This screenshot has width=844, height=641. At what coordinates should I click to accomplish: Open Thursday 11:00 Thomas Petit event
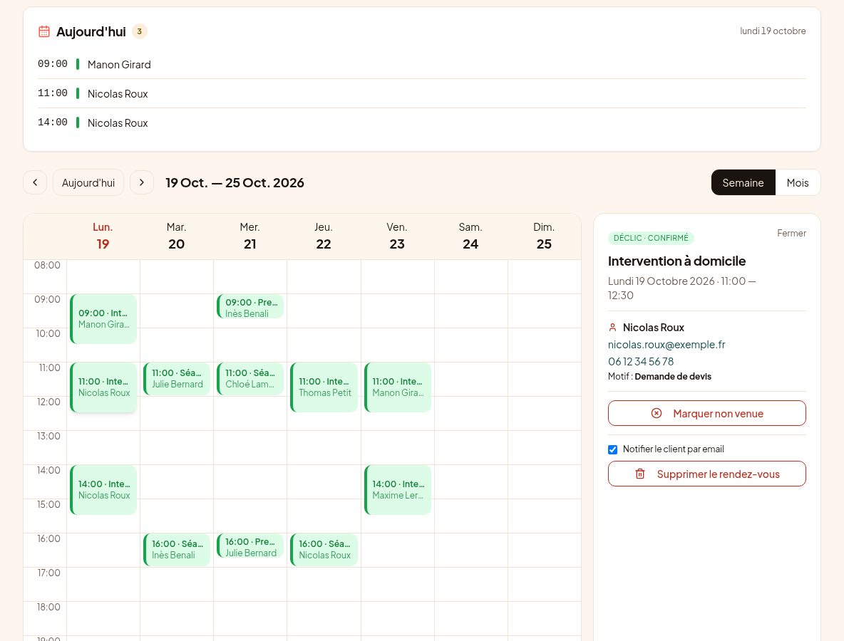[324, 387]
